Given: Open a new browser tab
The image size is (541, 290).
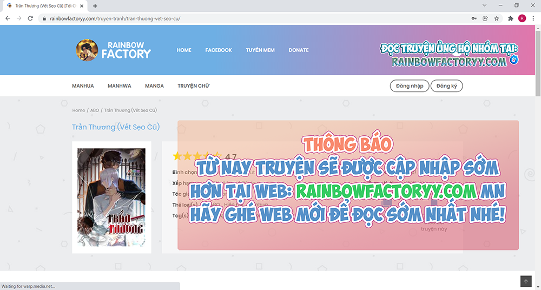Looking at the screenshot, I should (x=95, y=6).
